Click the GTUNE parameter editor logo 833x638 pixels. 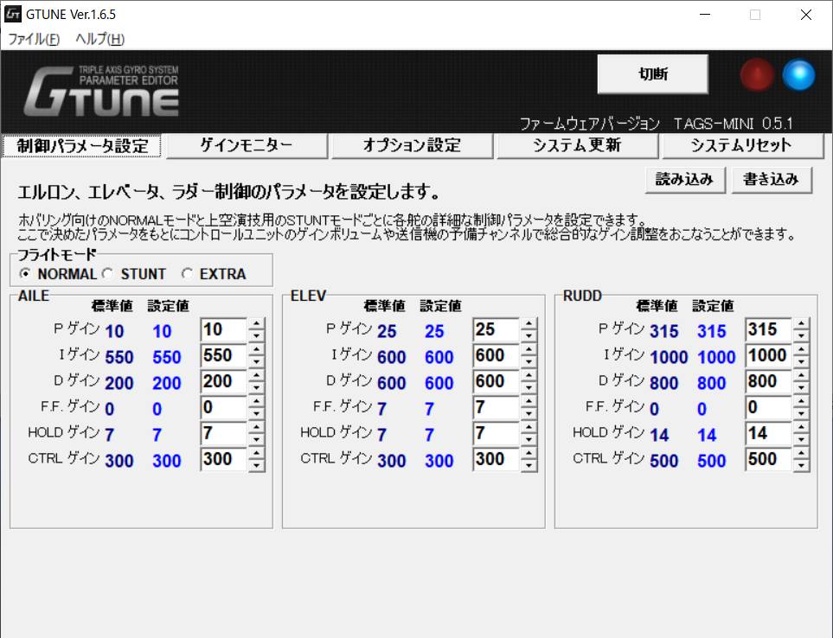pyautogui.click(x=101, y=91)
